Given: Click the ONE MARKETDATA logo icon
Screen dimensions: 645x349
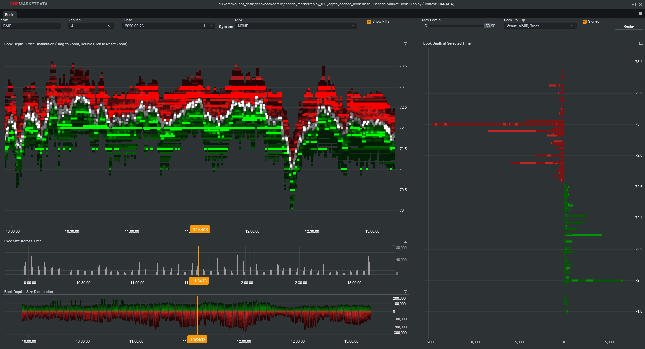Looking at the screenshot, I should (5, 4).
